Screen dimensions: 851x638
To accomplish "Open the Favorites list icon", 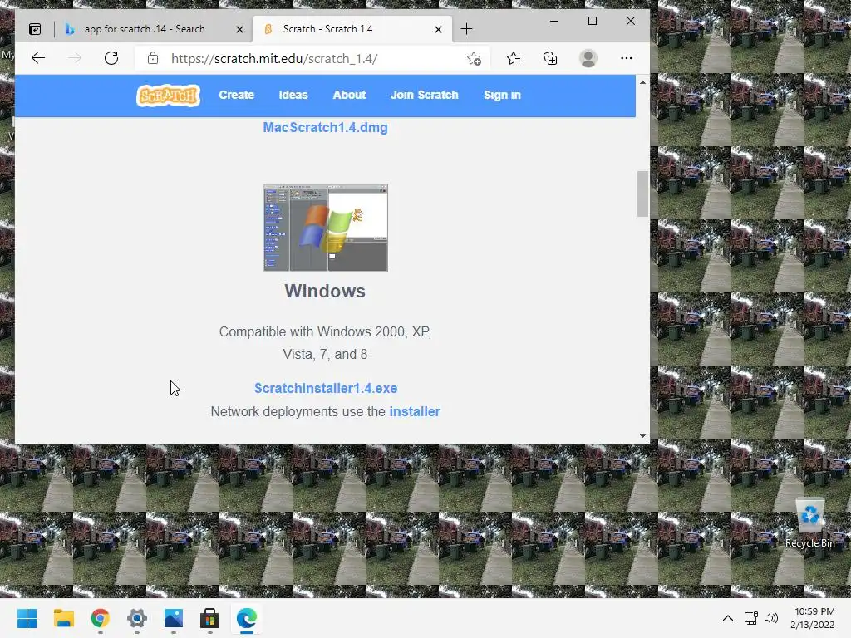I will click(514, 58).
